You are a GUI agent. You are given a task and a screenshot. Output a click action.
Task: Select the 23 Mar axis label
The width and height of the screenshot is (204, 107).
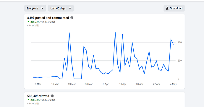click(72, 84)
